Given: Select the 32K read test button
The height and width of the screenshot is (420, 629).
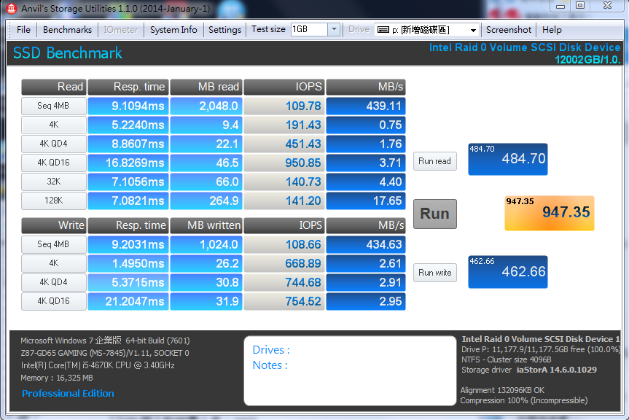Looking at the screenshot, I should [54, 182].
